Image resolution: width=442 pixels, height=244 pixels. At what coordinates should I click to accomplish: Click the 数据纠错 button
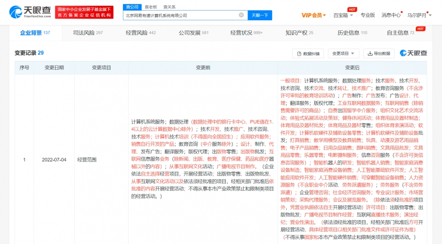pos(308,53)
